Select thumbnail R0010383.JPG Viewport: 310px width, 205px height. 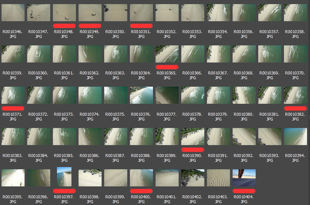(13, 137)
